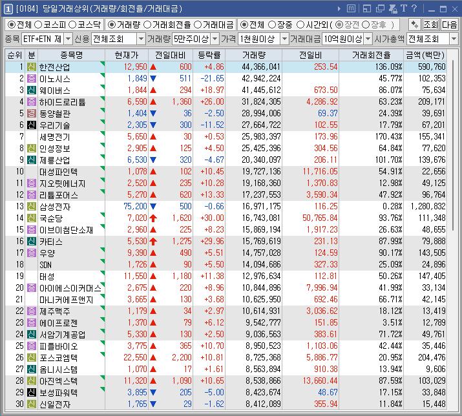Open font settings with the T icon
The image size is (462, 416).
[404, 8]
